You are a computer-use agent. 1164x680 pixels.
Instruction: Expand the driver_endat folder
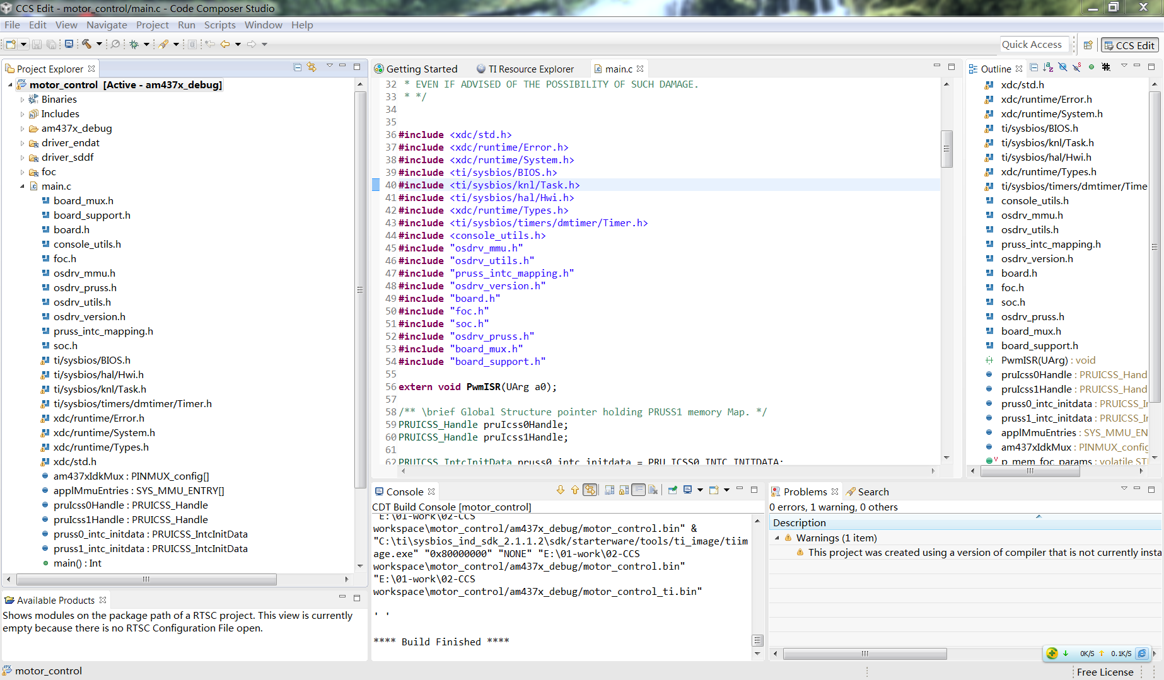[23, 143]
